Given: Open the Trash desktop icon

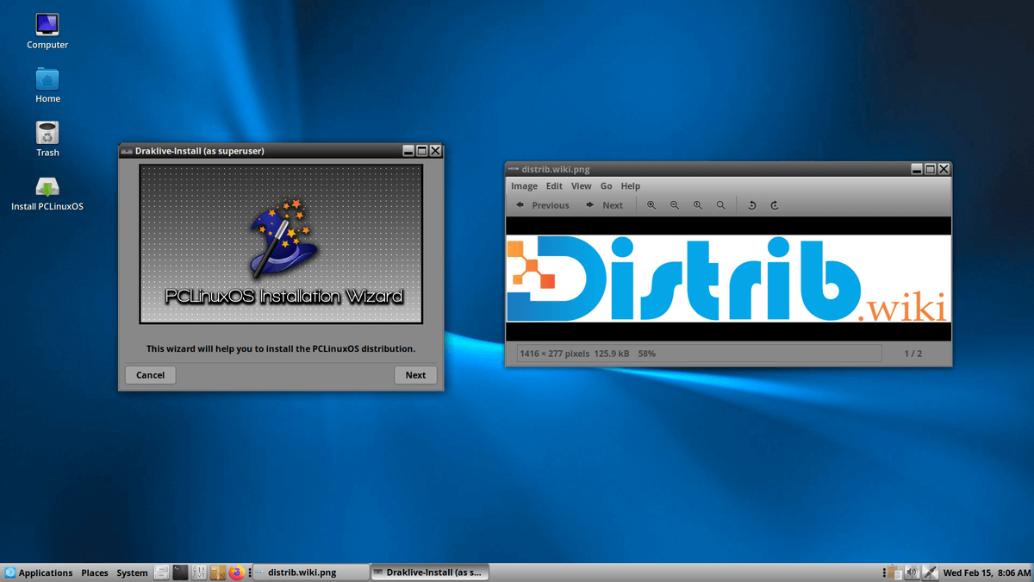Looking at the screenshot, I should pos(47,139).
